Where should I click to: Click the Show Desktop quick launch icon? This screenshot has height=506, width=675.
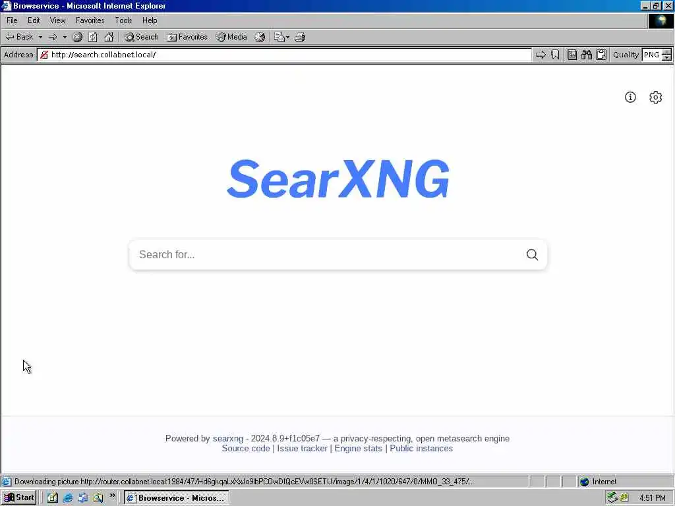pyautogui.click(x=53, y=498)
